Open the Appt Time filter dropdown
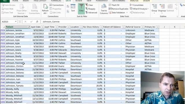 pyautogui.click(x=57, y=27)
